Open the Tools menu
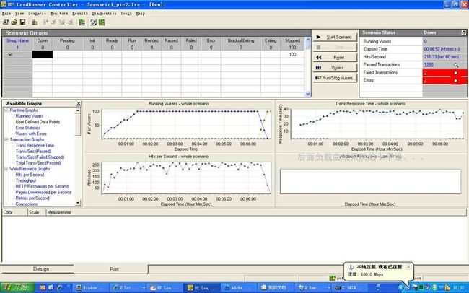Viewport: 469px width, 293px height. (x=126, y=14)
